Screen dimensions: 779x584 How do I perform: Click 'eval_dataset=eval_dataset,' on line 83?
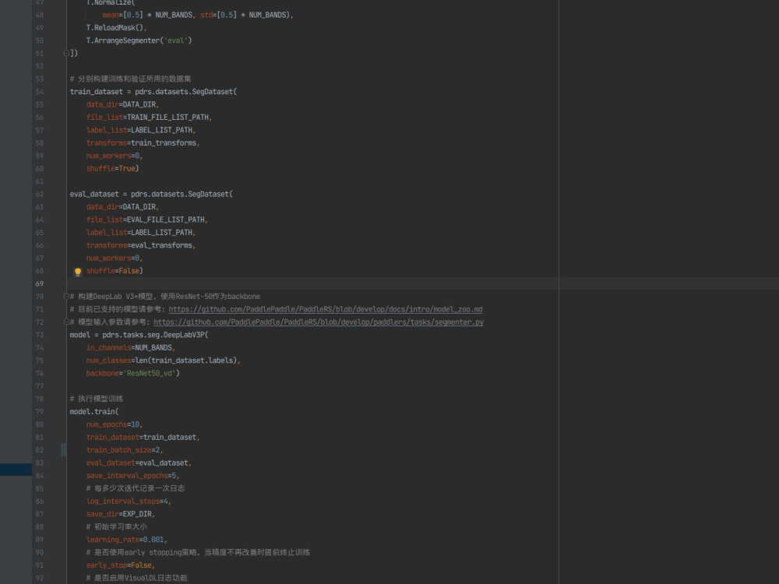[139, 463]
